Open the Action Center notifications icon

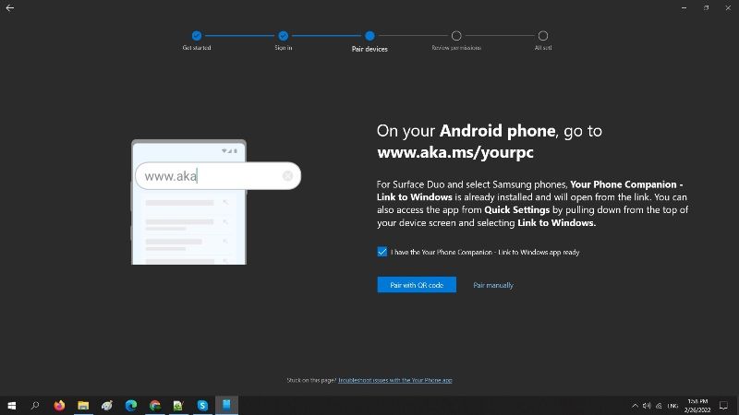723,406
